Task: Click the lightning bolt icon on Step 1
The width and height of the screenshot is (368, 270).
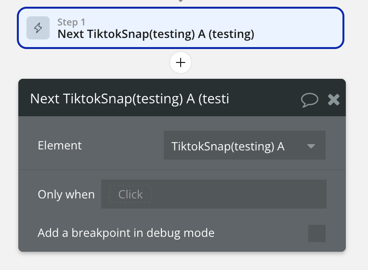Action: tap(38, 28)
